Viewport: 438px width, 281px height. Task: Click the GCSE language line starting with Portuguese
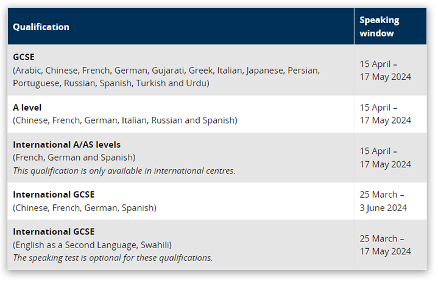click(111, 83)
